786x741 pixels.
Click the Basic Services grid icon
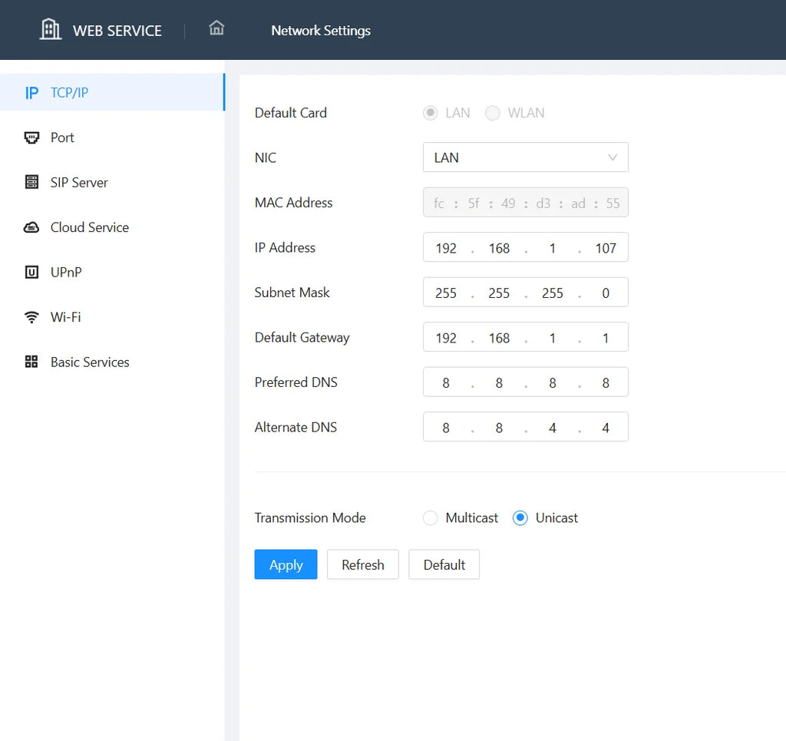(x=31, y=362)
